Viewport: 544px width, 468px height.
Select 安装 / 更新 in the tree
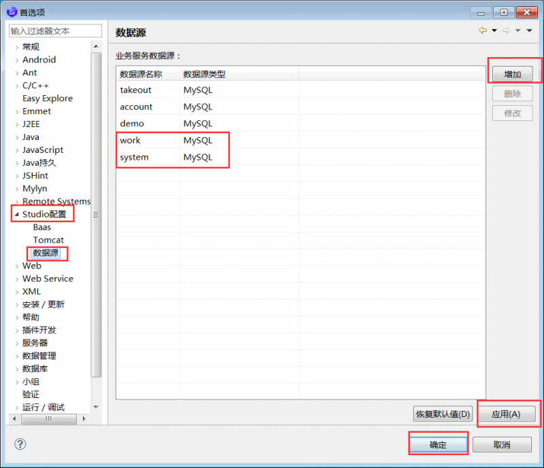coord(44,304)
